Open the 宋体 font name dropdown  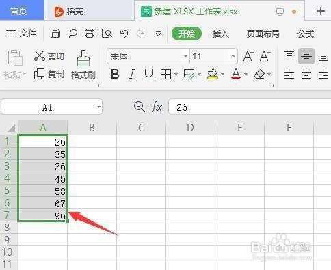coord(185,56)
